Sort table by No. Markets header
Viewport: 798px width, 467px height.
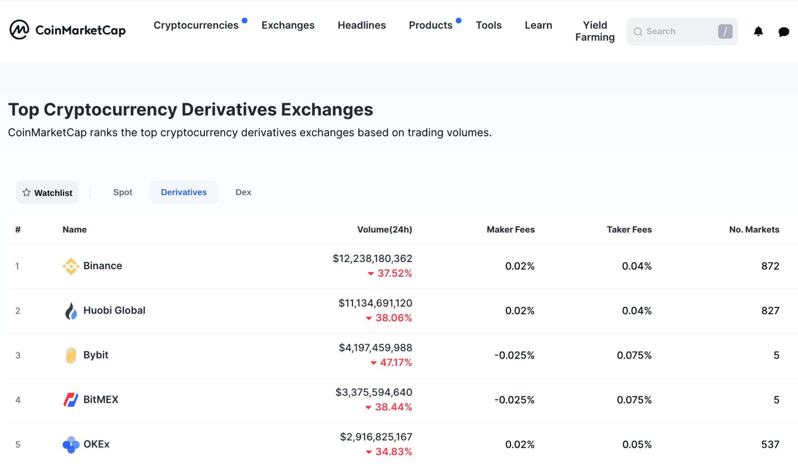754,230
